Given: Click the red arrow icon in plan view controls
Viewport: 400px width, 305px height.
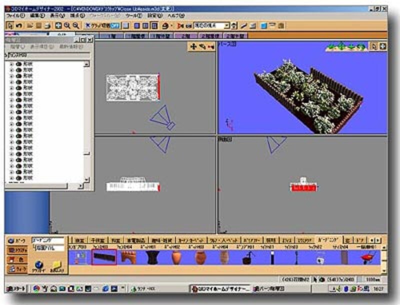Looking at the screenshot, I should click(210, 47).
